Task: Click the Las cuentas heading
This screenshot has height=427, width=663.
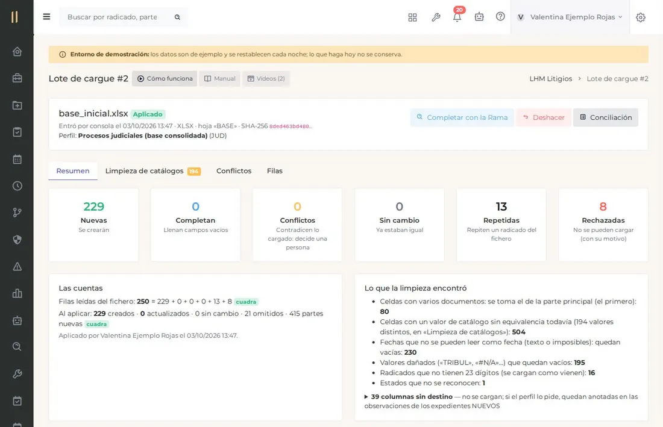Action: [x=80, y=288]
